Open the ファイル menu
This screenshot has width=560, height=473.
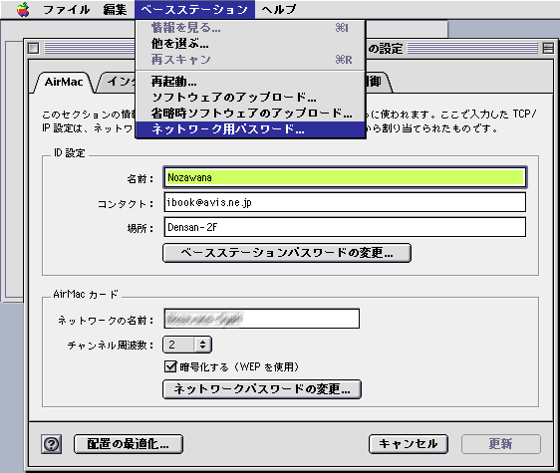click(x=66, y=10)
